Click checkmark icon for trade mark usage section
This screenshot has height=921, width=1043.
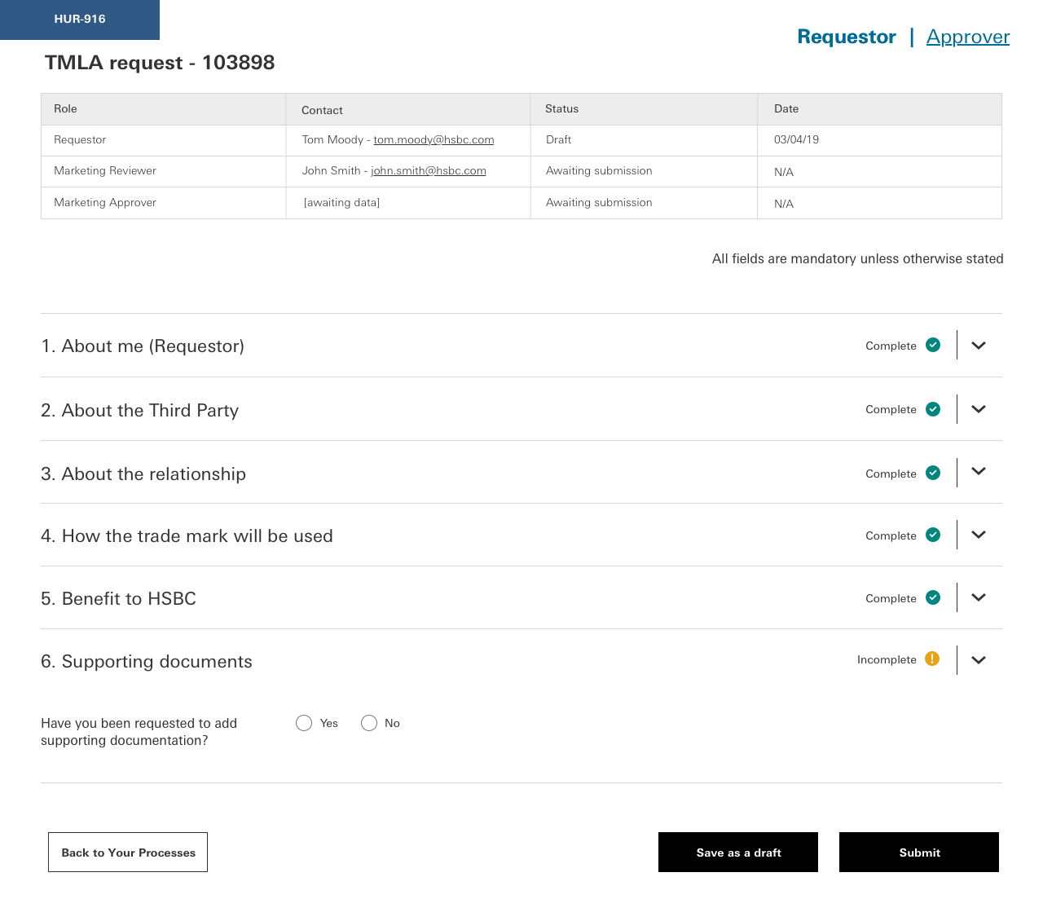pos(933,535)
